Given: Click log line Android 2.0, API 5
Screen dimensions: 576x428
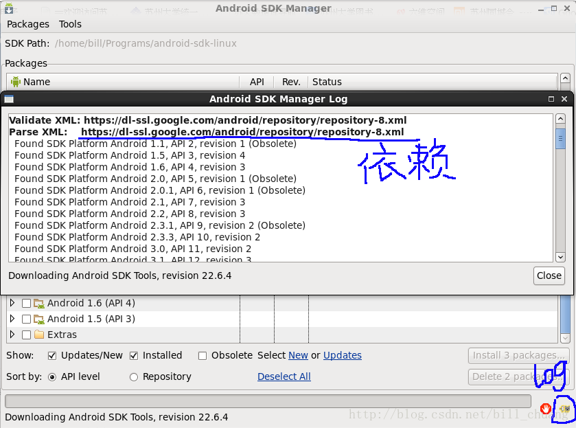Looking at the screenshot, I should (x=155, y=179).
